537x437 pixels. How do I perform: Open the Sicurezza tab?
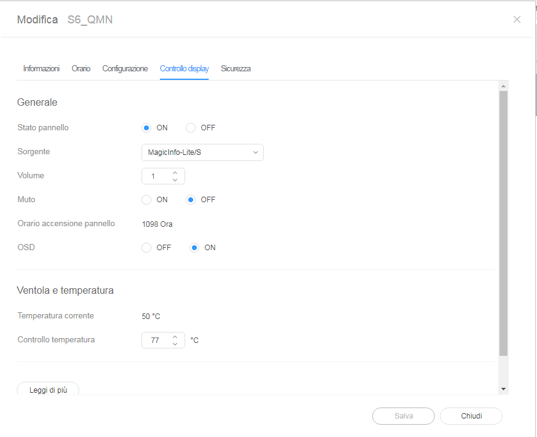tap(236, 69)
